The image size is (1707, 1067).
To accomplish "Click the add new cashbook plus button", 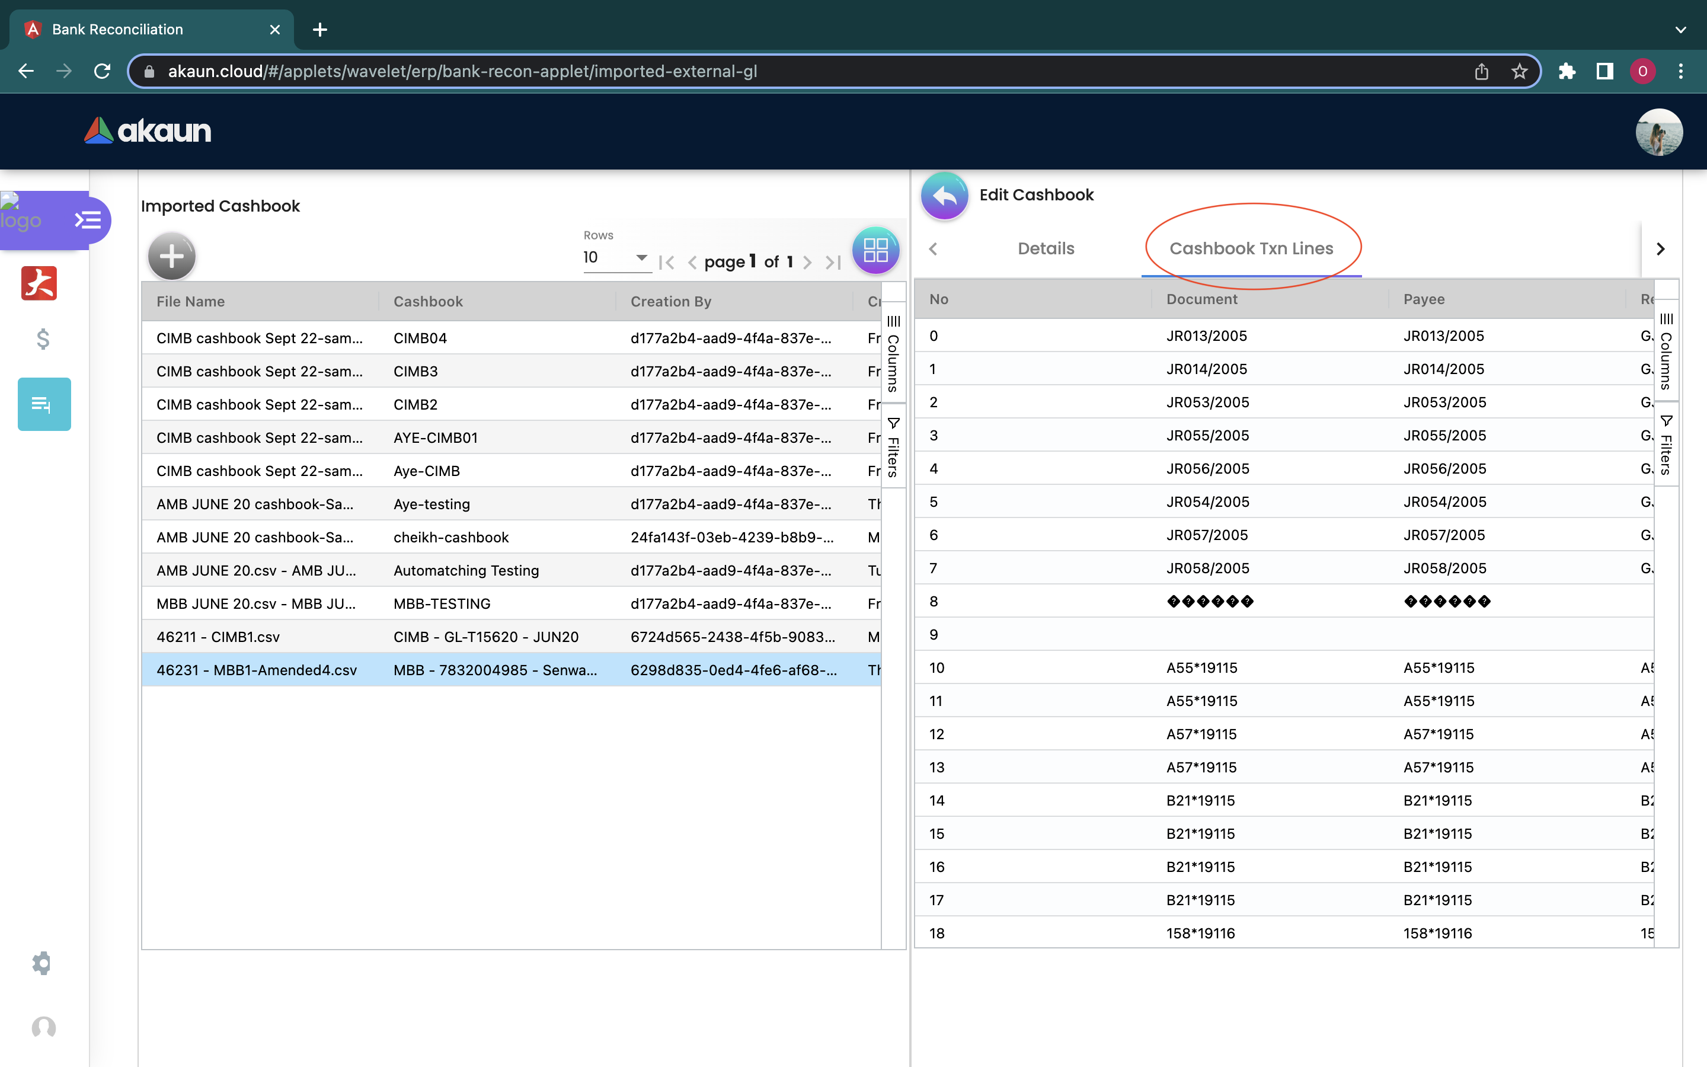I will (171, 256).
